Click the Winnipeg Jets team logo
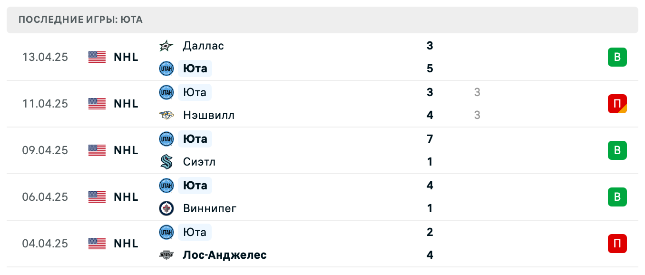645x275 pixels. pyautogui.click(x=166, y=208)
